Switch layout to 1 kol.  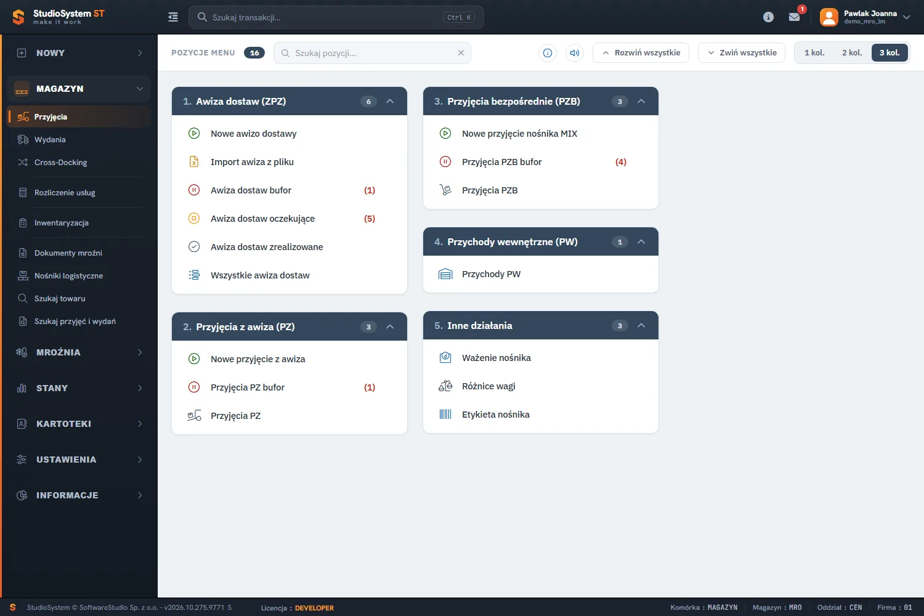coord(814,53)
